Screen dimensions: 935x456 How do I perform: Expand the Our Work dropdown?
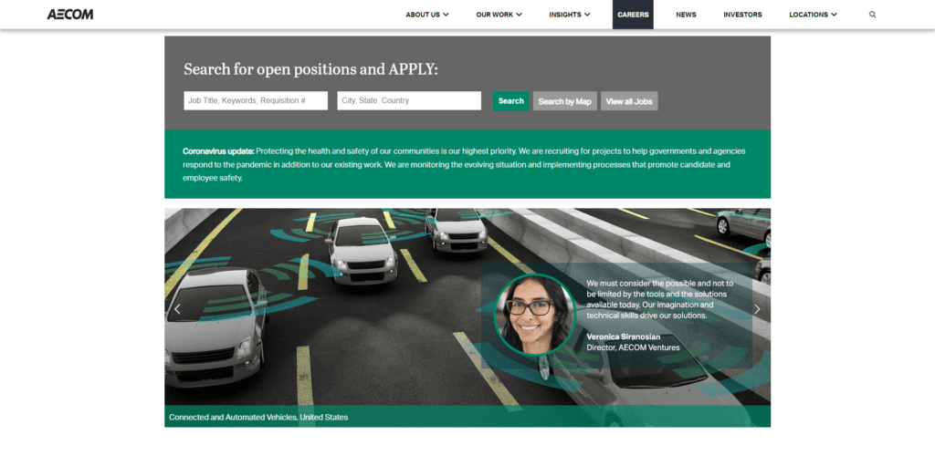coord(499,15)
